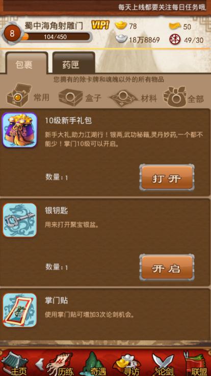Click 开启 button for silver key
211x376 pixels.
(167, 268)
